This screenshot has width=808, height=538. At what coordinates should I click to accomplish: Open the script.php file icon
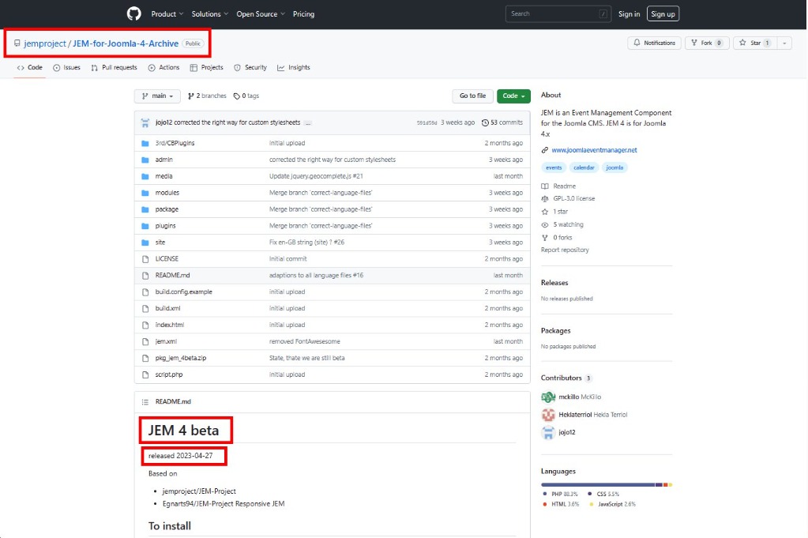coord(145,374)
